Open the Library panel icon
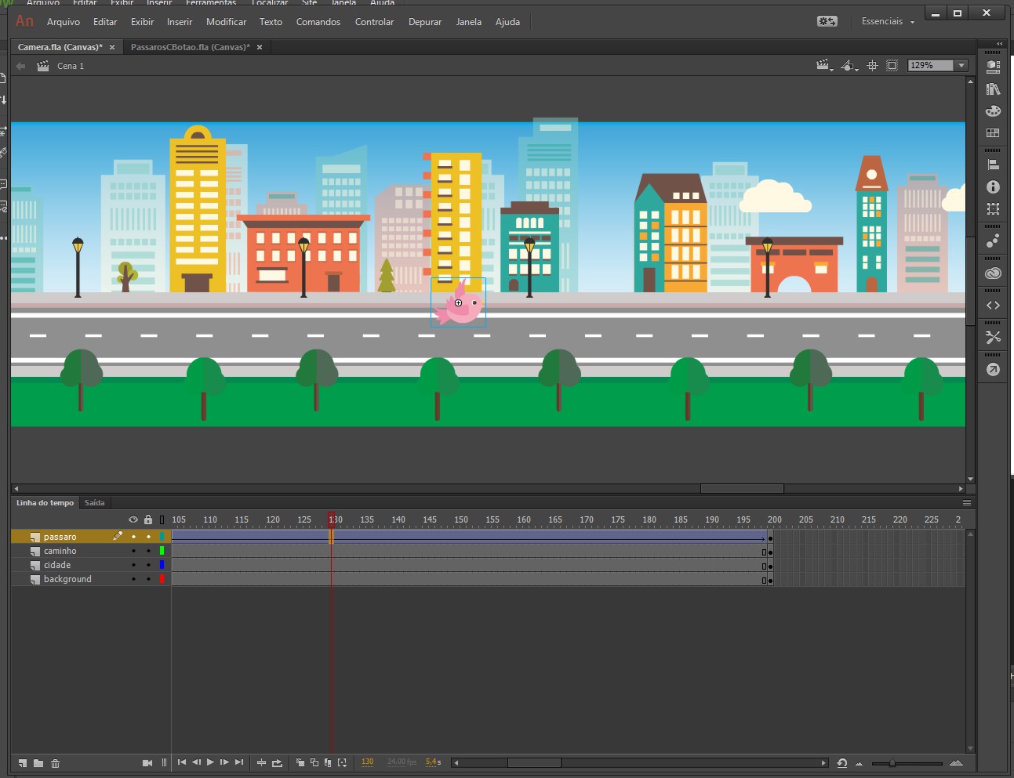The height and width of the screenshot is (778, 1014). [x=993, y=89]
